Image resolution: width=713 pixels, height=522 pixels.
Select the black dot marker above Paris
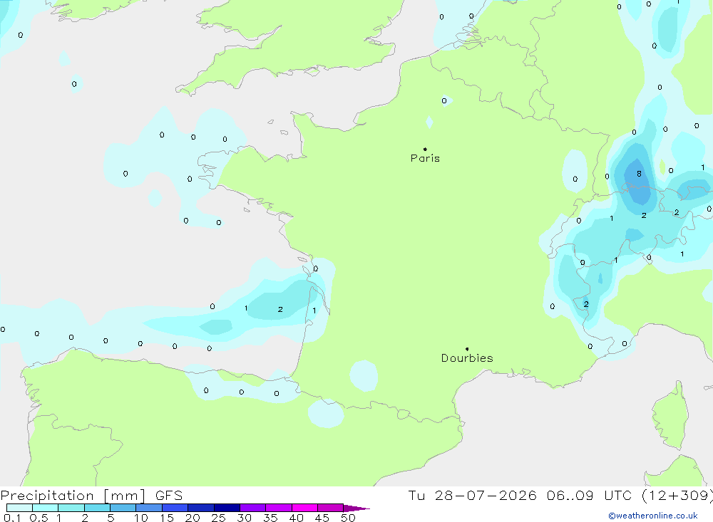click(x=425, y=149)
